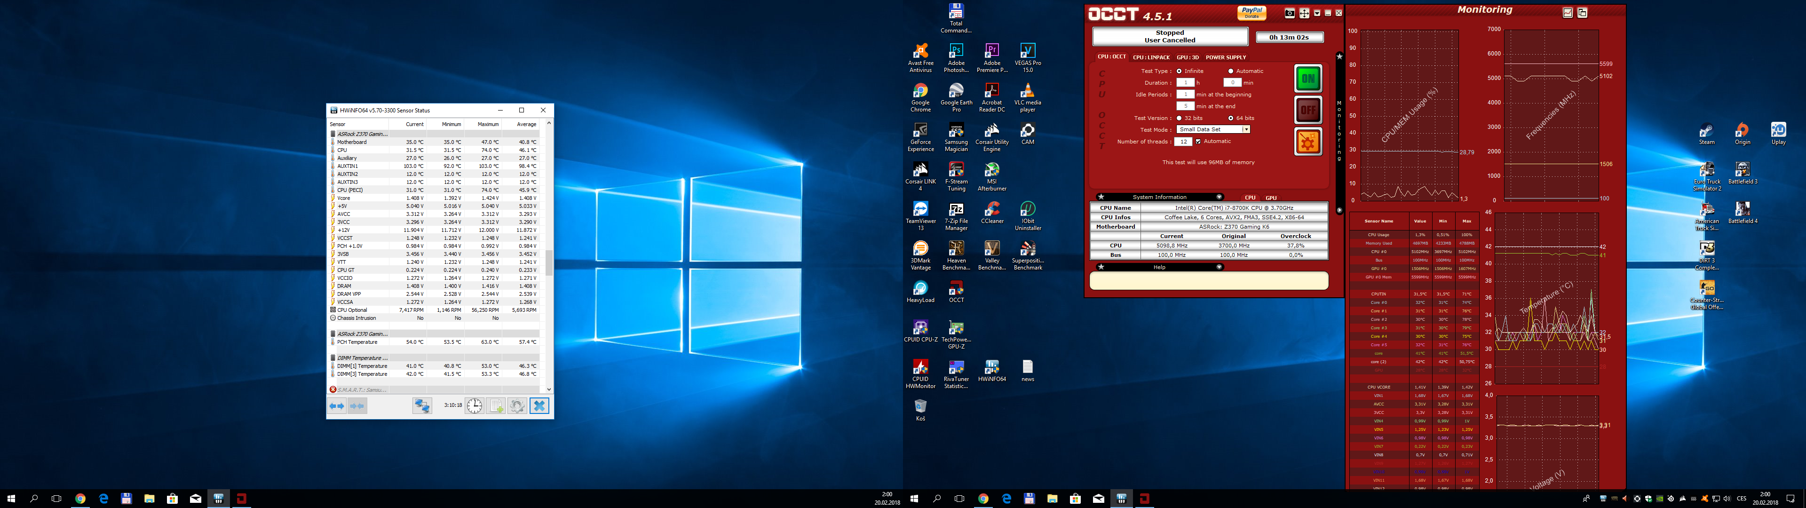Click the green ON button in OCCT

[x=1307, y=79]
